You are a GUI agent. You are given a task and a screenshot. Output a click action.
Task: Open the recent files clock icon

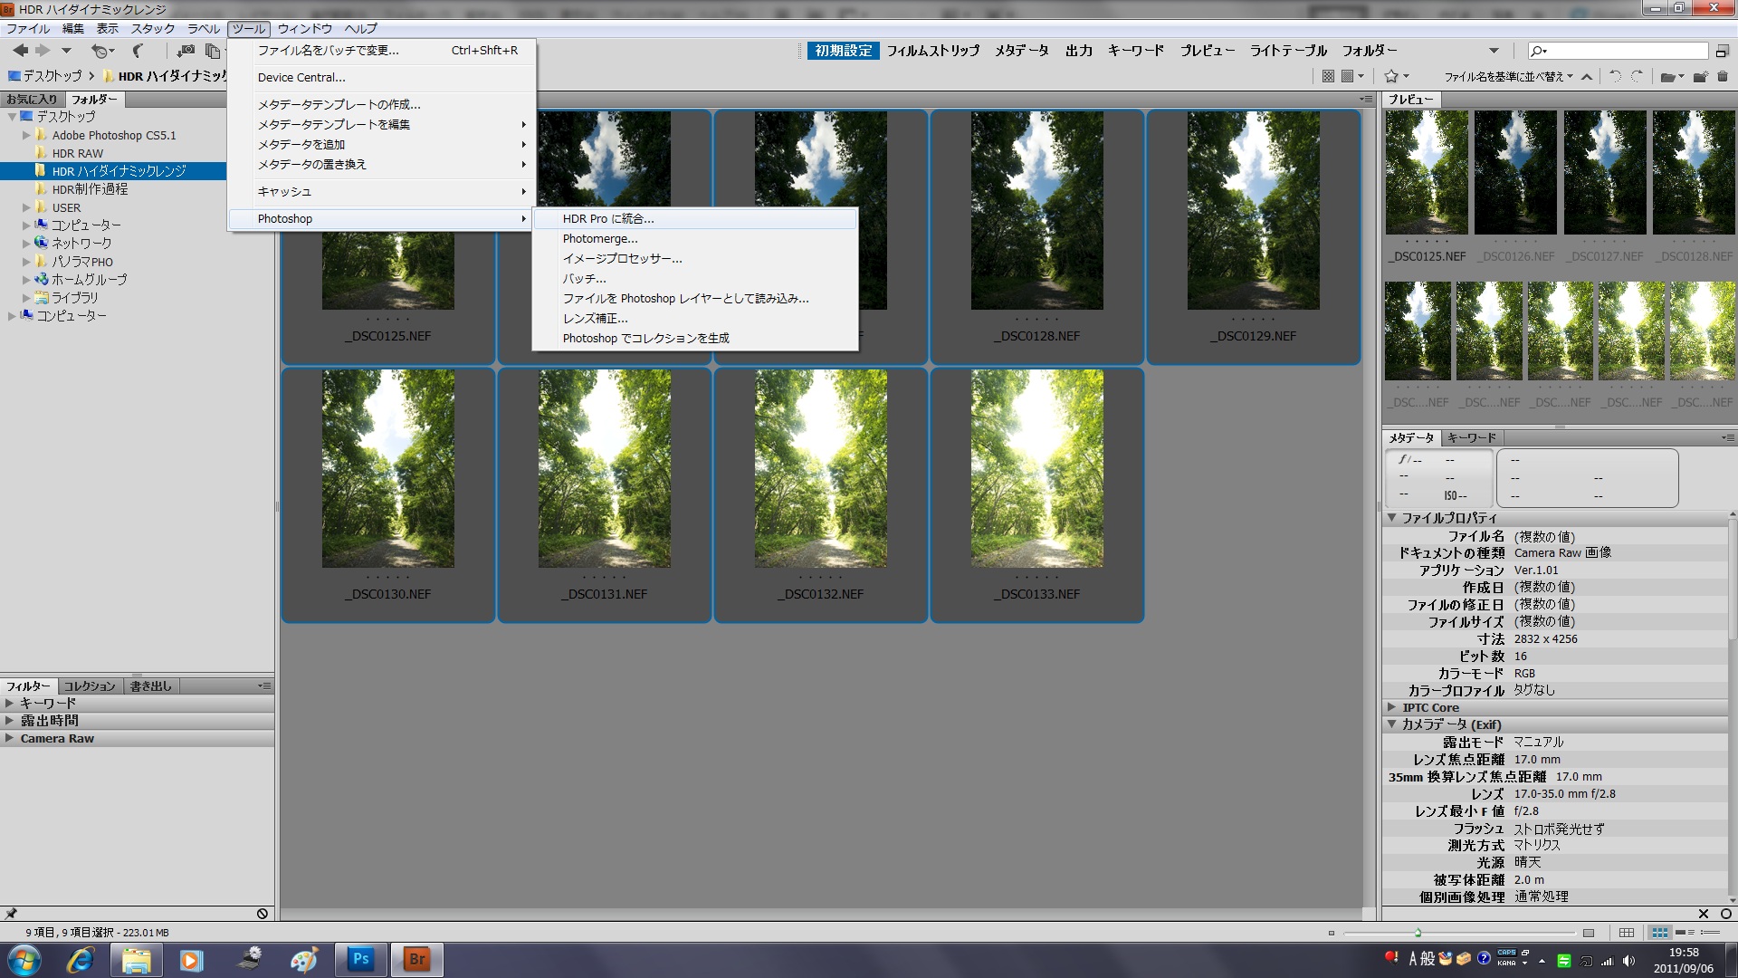pos(100,51)
